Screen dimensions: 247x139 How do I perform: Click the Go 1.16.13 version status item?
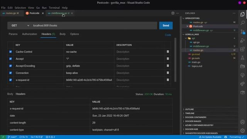(37, 137)
